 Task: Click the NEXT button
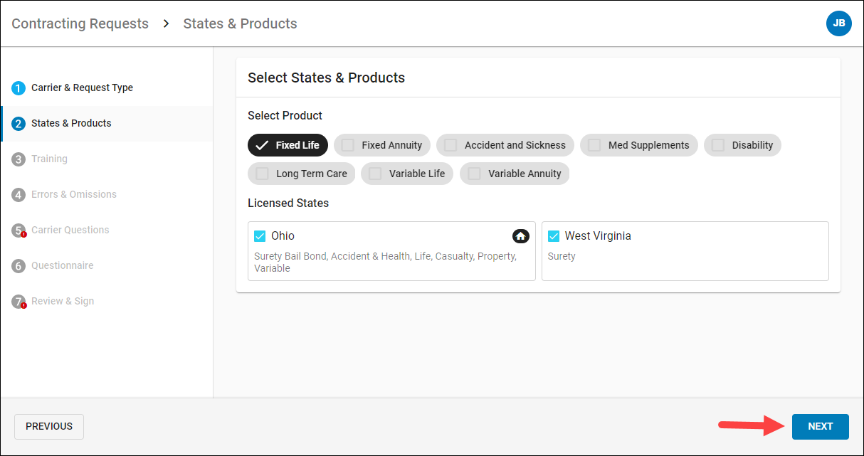point(820,427)
